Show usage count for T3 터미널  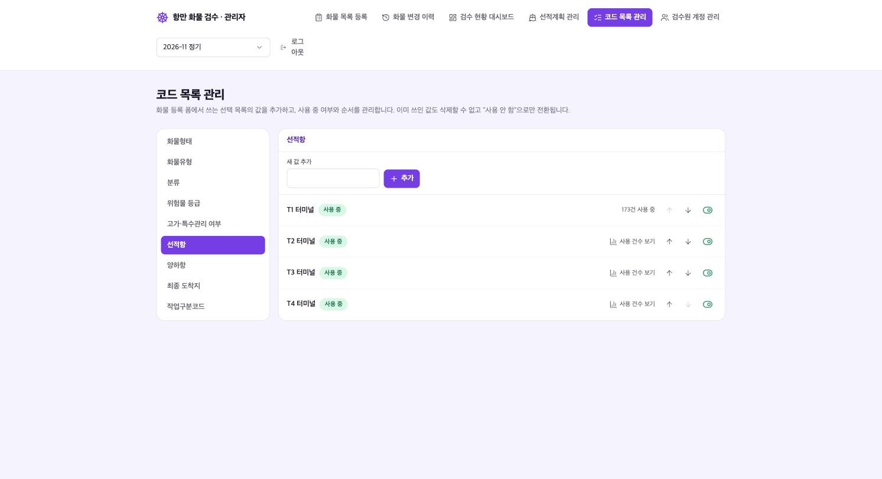click(632, 273)
